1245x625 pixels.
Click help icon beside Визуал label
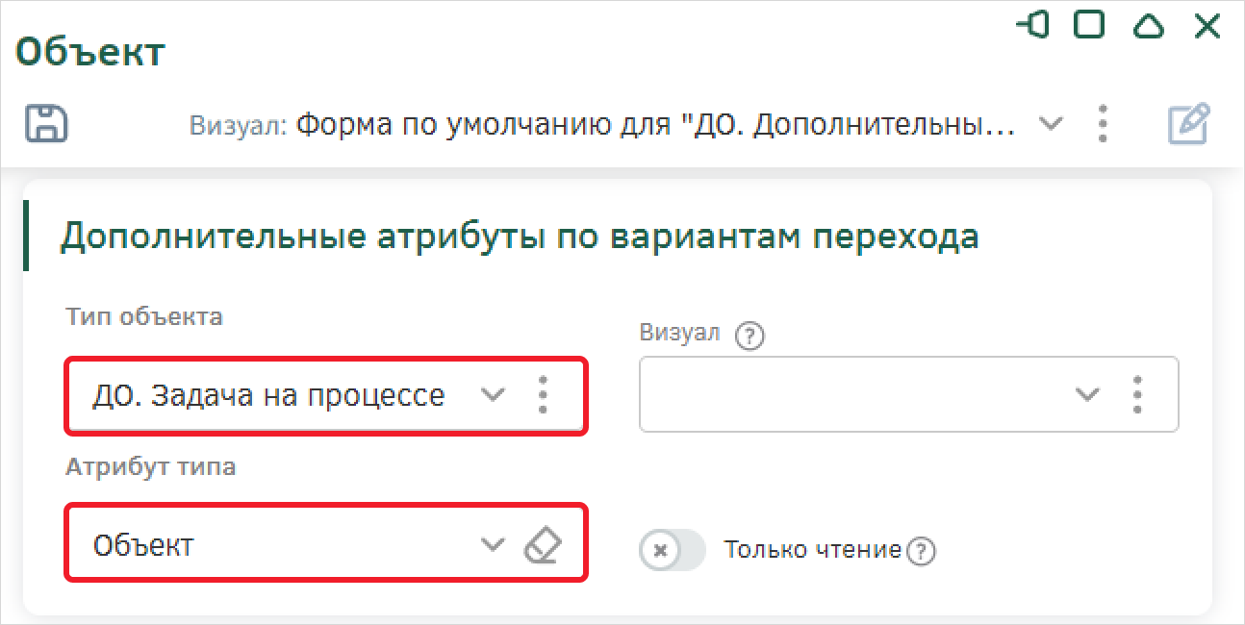point(749,336)
